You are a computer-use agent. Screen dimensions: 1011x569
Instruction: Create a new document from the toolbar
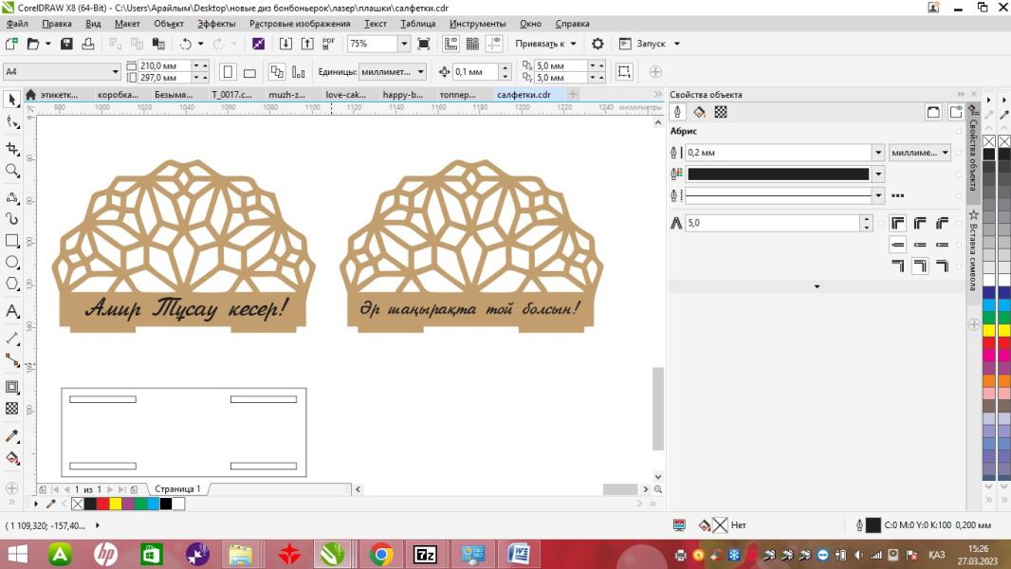(x=11, y=44)
